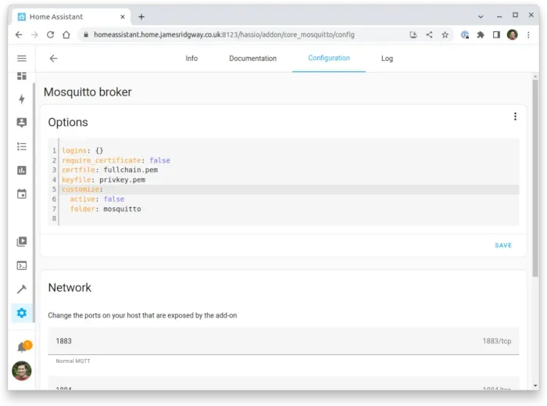Screen dimensions: 547x406
Task: Click the 'certfile: fullchain.pem' line
Action: (110, 170)
